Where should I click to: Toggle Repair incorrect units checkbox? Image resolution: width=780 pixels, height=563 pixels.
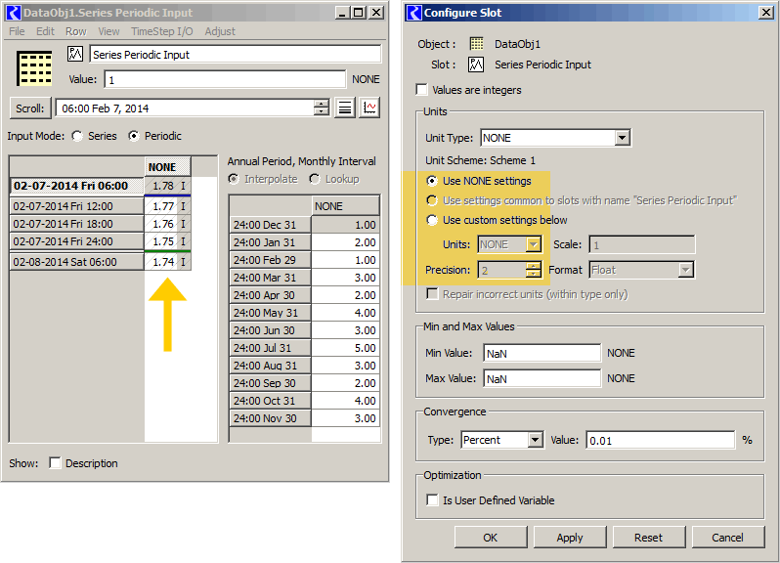[432, 294]
